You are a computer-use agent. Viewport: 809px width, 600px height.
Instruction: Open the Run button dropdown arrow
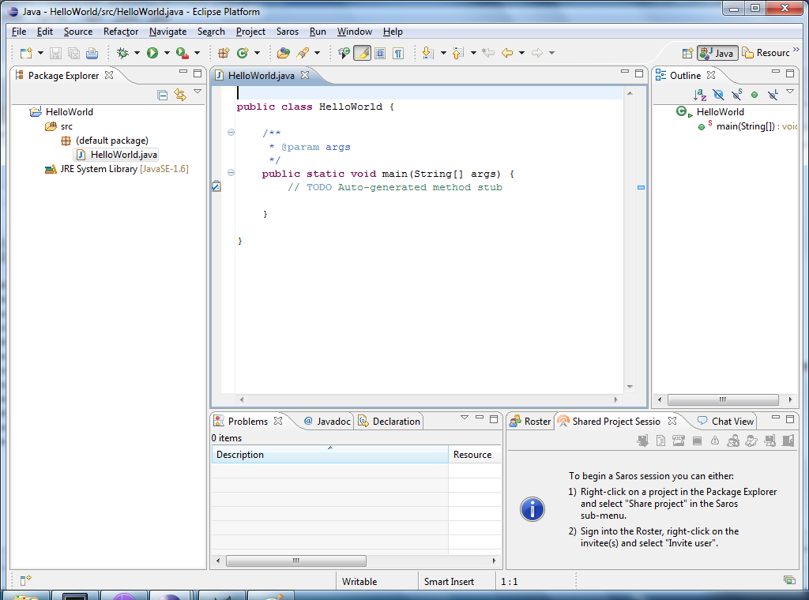167,53
